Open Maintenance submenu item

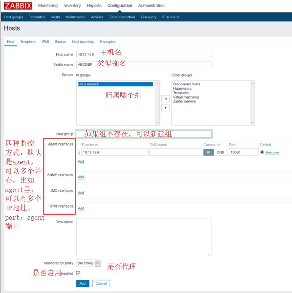coord(75,17)
